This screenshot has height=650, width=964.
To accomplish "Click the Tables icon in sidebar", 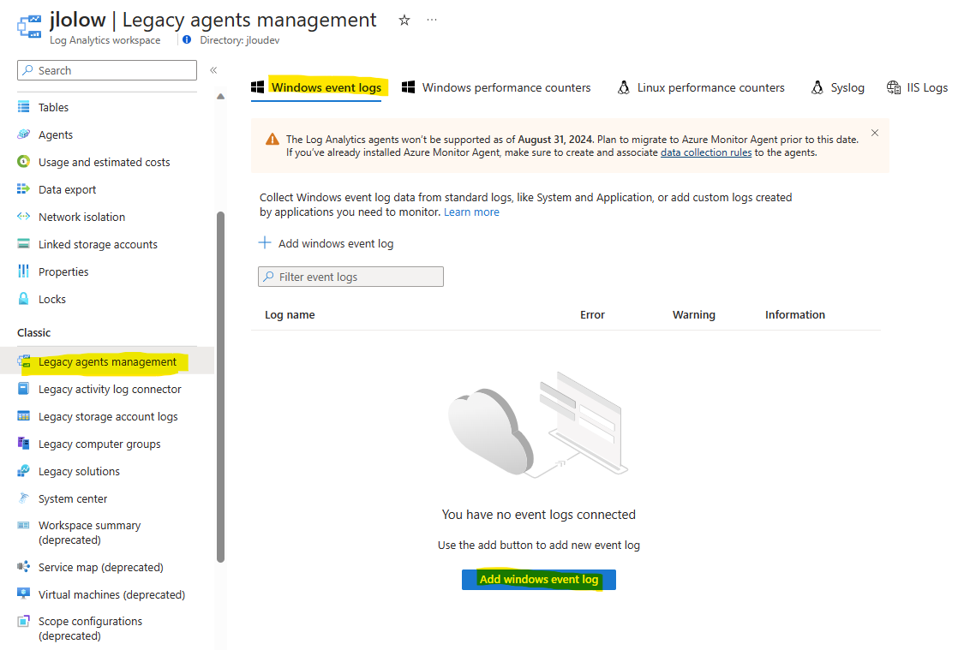I will click(23, 107).
